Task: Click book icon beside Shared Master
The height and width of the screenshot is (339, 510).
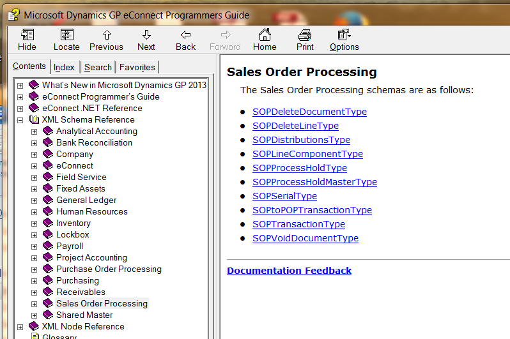Action: point(48,315)
